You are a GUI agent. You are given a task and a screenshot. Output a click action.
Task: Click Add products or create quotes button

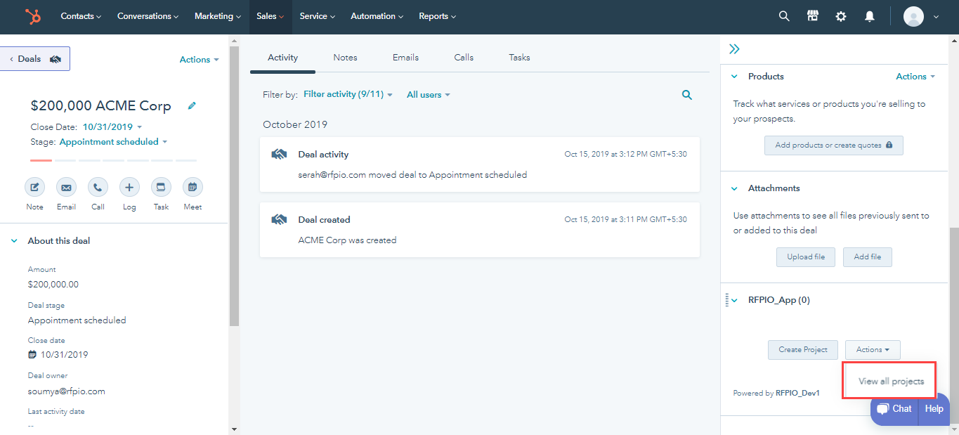pos(834,145)
